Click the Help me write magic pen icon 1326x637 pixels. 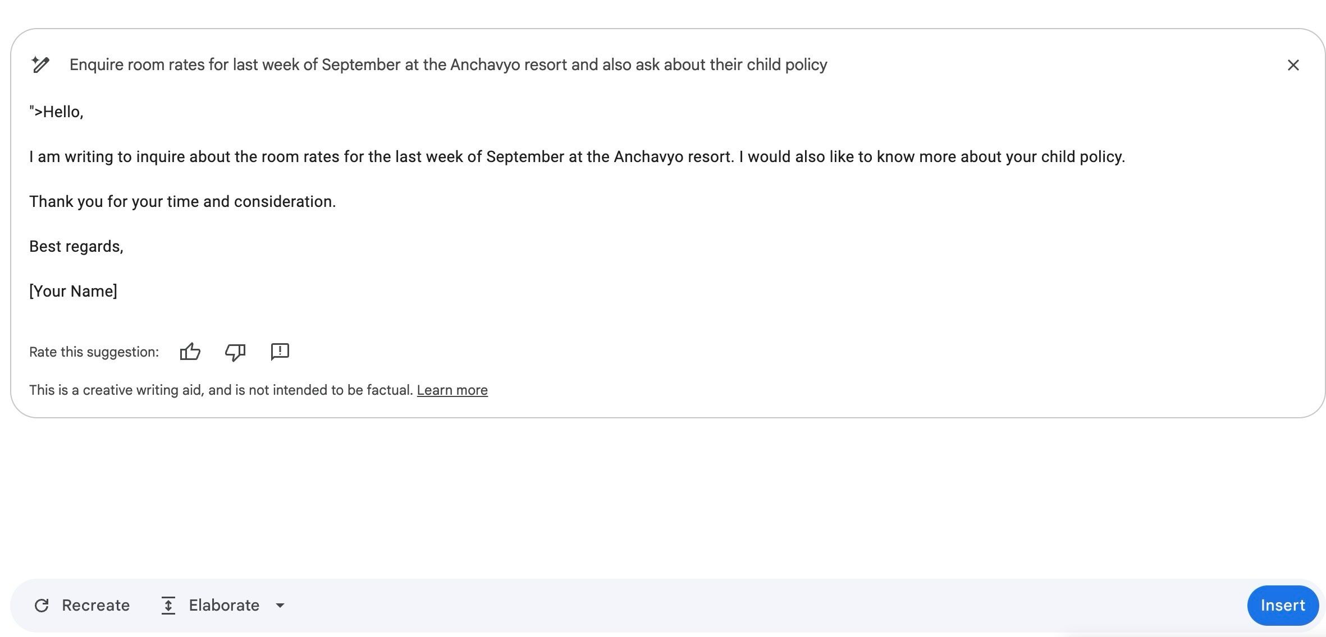coord(40,65)
